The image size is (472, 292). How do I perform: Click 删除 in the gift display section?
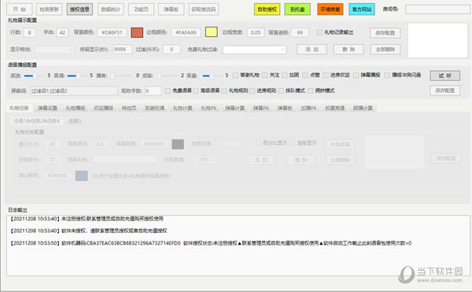(x=348, y=49)
